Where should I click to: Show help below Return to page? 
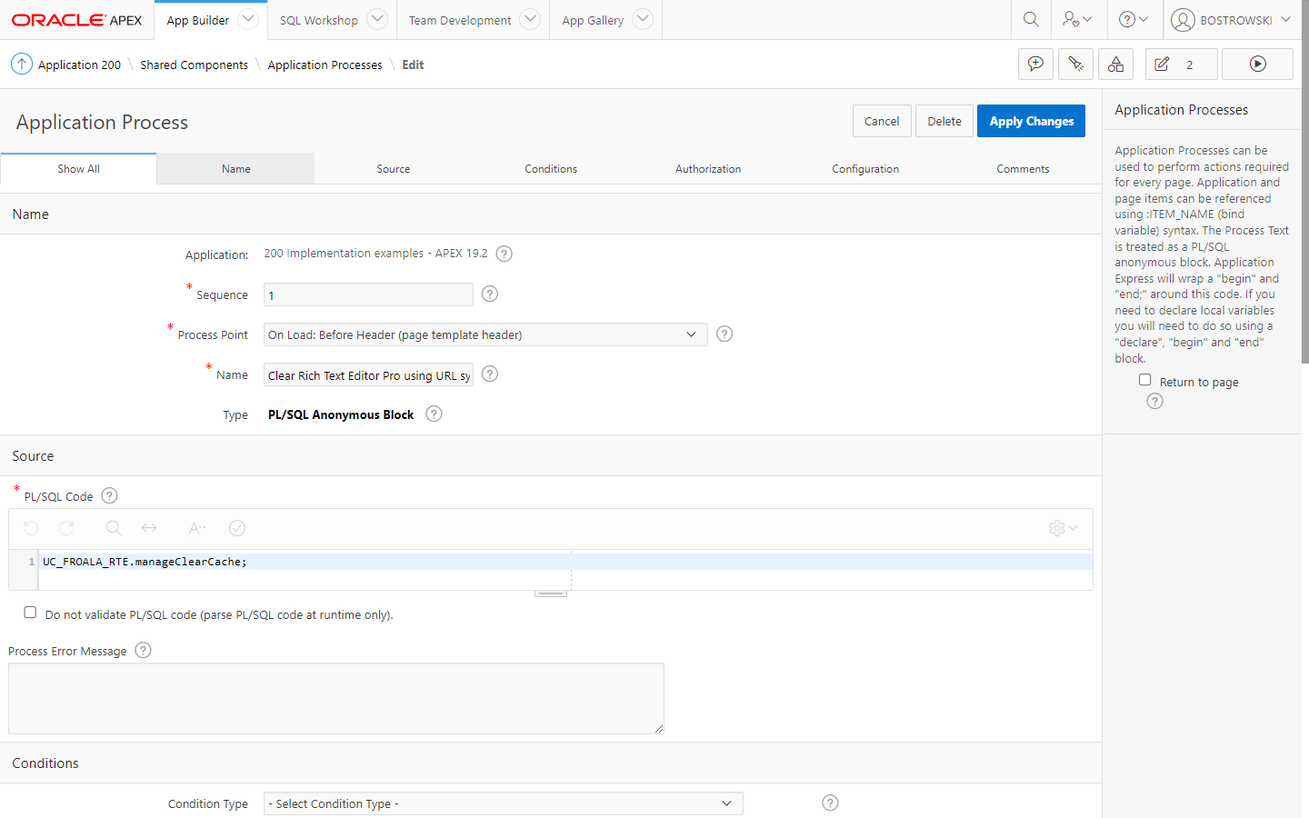pyautogui.click(x=1154, y=401)
